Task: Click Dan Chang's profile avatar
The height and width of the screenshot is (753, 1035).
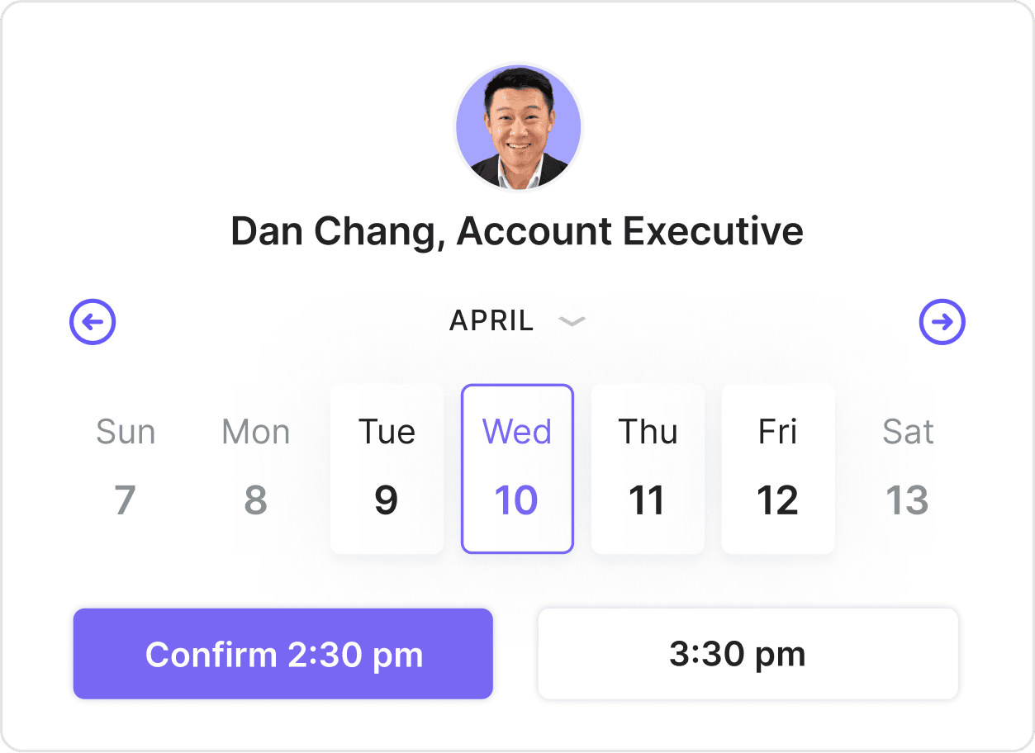Action: tap(518, 127)
